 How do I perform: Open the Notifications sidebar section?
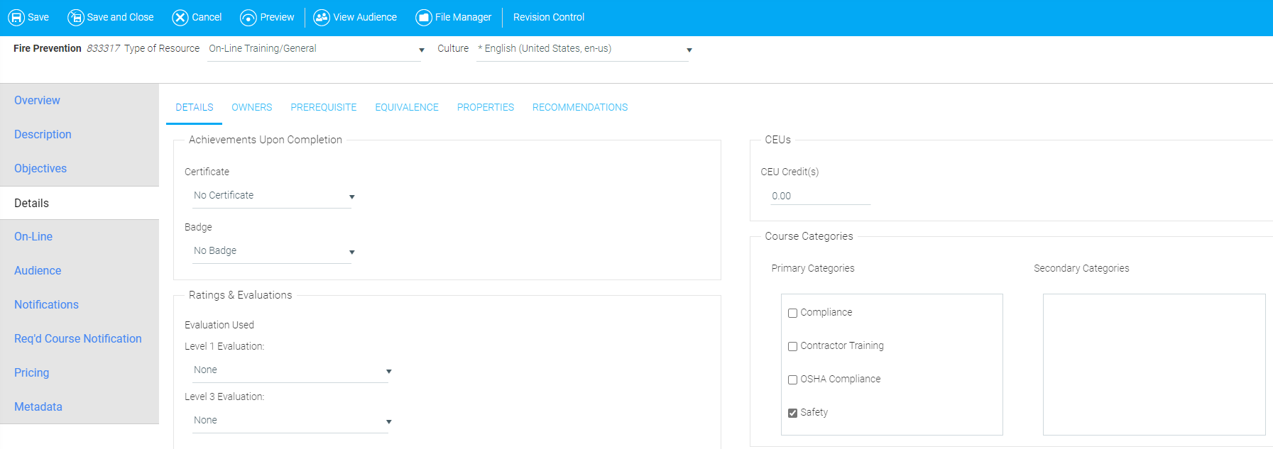(x=46, y=304)
